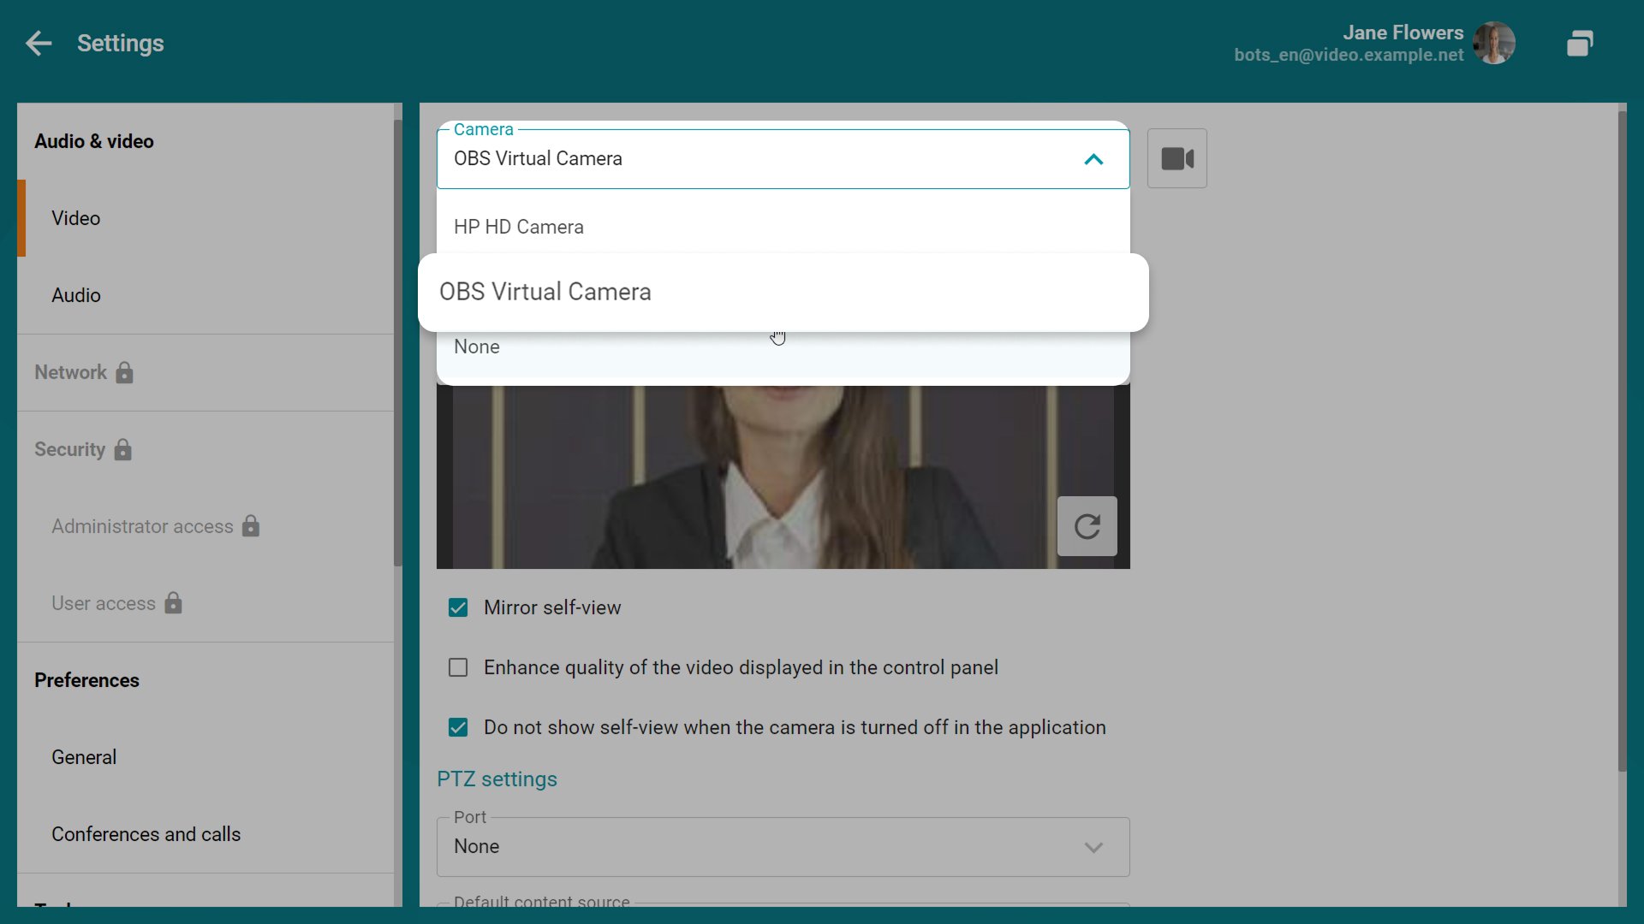Click the overlapping windows icon at top right
Screen dimensions: 1644x924
click(x=1580, y=43)
